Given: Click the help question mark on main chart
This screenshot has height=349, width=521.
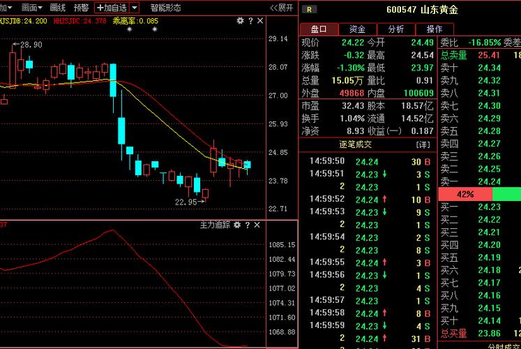Looking at the screenshot, I should pos(250,21).
